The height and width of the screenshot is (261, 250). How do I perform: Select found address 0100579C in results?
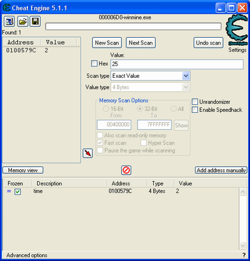(21, 50)
